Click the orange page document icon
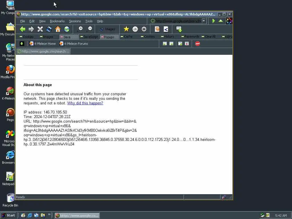Image resolution: width=292 pixels, height=219 pixels. click(157, 29)
